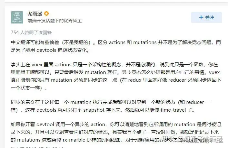The image size is (228, 148).
Task: View the 754 人赞同了该回答 voters
Action: (x=31, y=32)
